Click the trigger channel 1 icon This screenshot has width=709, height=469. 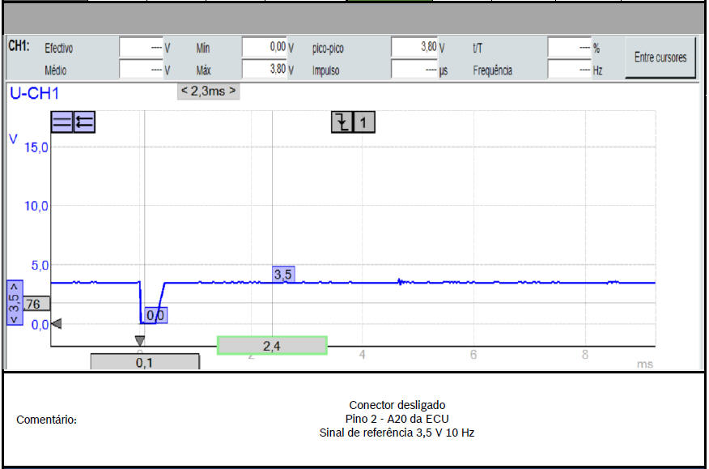tap(364, 122)
